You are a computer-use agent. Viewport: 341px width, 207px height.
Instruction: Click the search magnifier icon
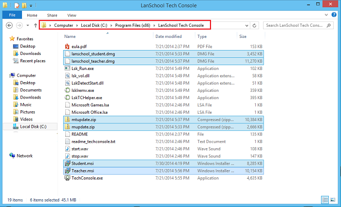click(329, 25)
